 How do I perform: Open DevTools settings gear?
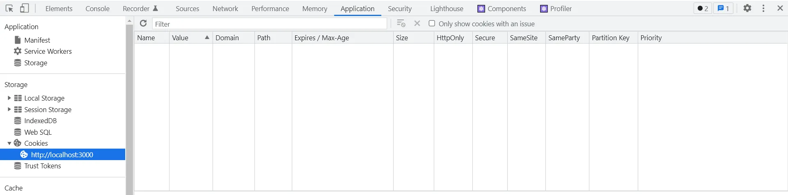pos(747,8)
